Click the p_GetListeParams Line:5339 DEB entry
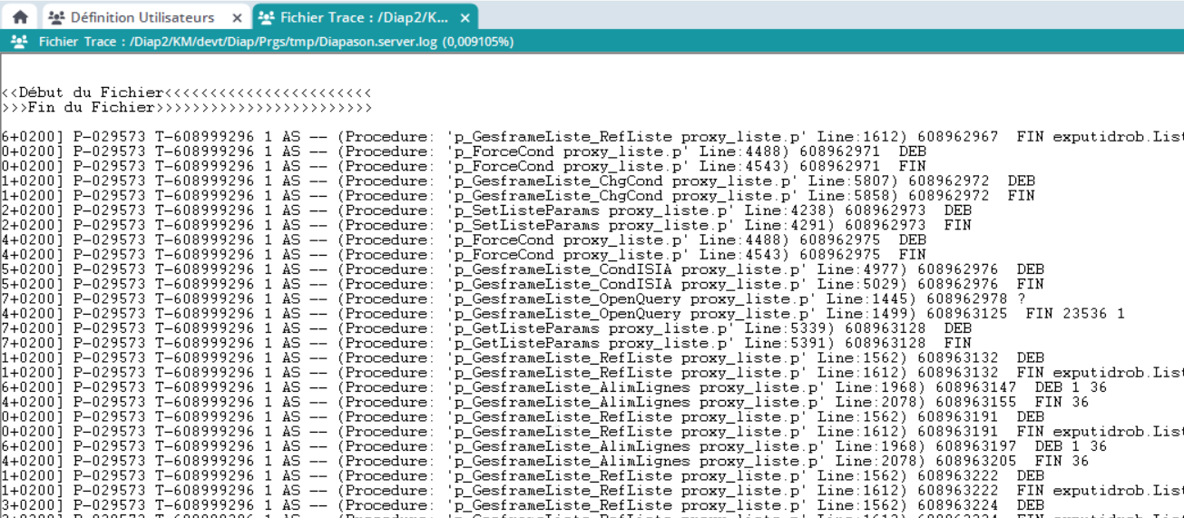Screen dimensions: 1184x518 tap(590, 328)
